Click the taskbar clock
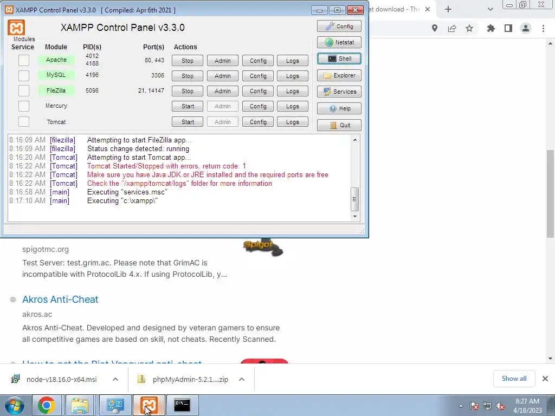The height and width of the screenshot is (416, 555). point(527,406)
